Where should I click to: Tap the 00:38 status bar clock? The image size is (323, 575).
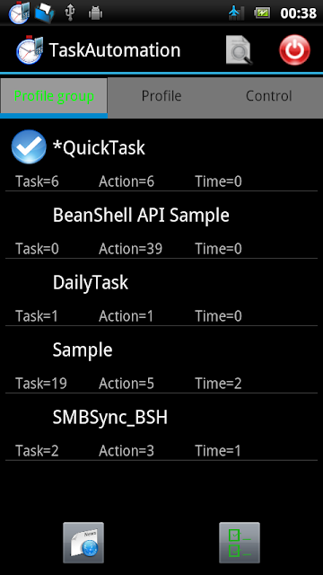pyautogui.click(x=298, y=13)
